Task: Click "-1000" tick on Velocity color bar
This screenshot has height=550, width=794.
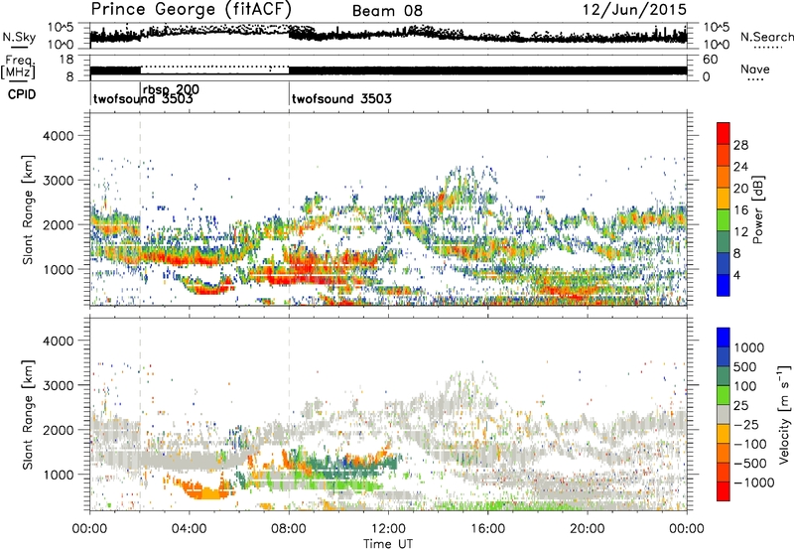Action: (753, 482)
